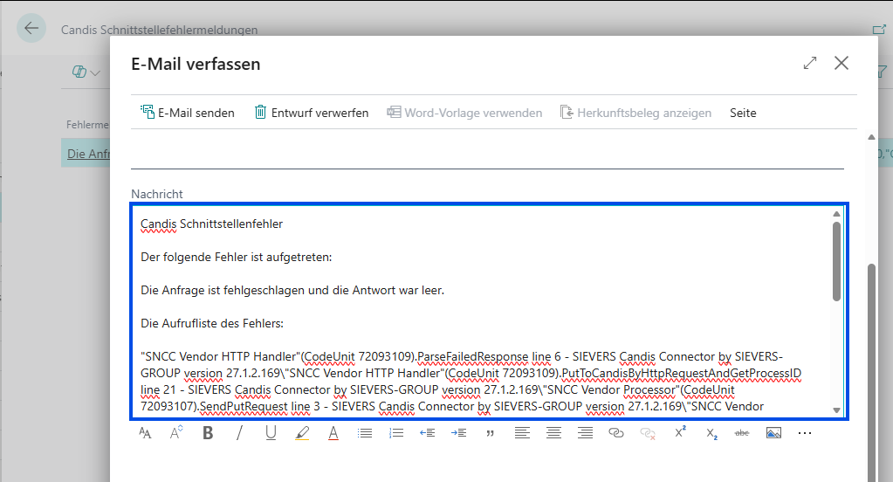893x482 pixels.
Task: Click the font style icon with arrows
Action: (x=176, y=433)
